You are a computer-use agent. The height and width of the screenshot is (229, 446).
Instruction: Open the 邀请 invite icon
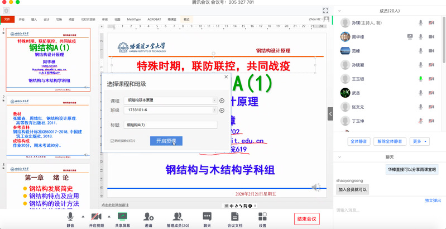pos(148,217)
